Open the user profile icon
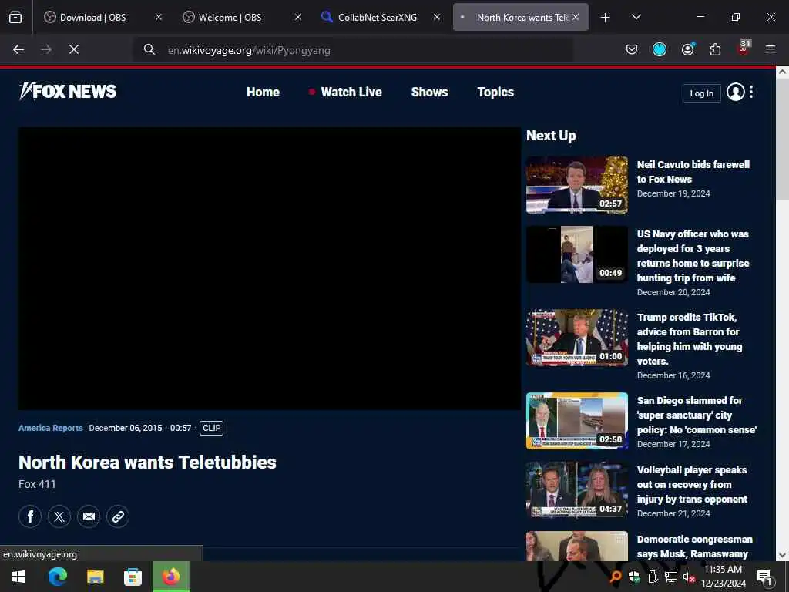 pyautogui.click(x=735, y=92)
